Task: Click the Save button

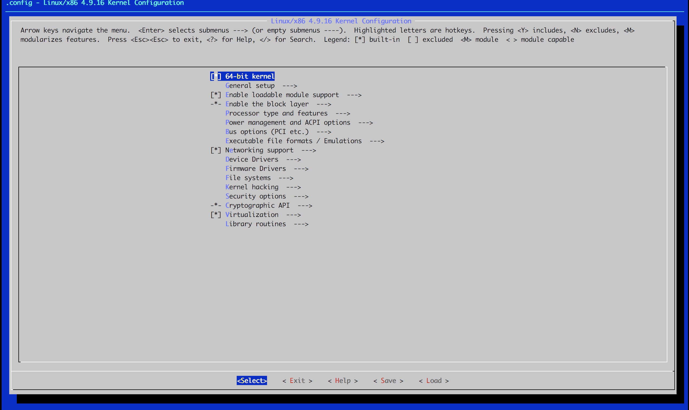Action: point(388,380)
